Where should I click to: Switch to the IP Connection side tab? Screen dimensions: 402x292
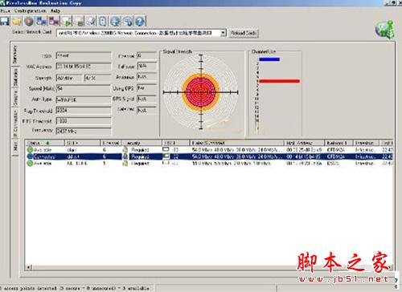click(x=15, y=124)
